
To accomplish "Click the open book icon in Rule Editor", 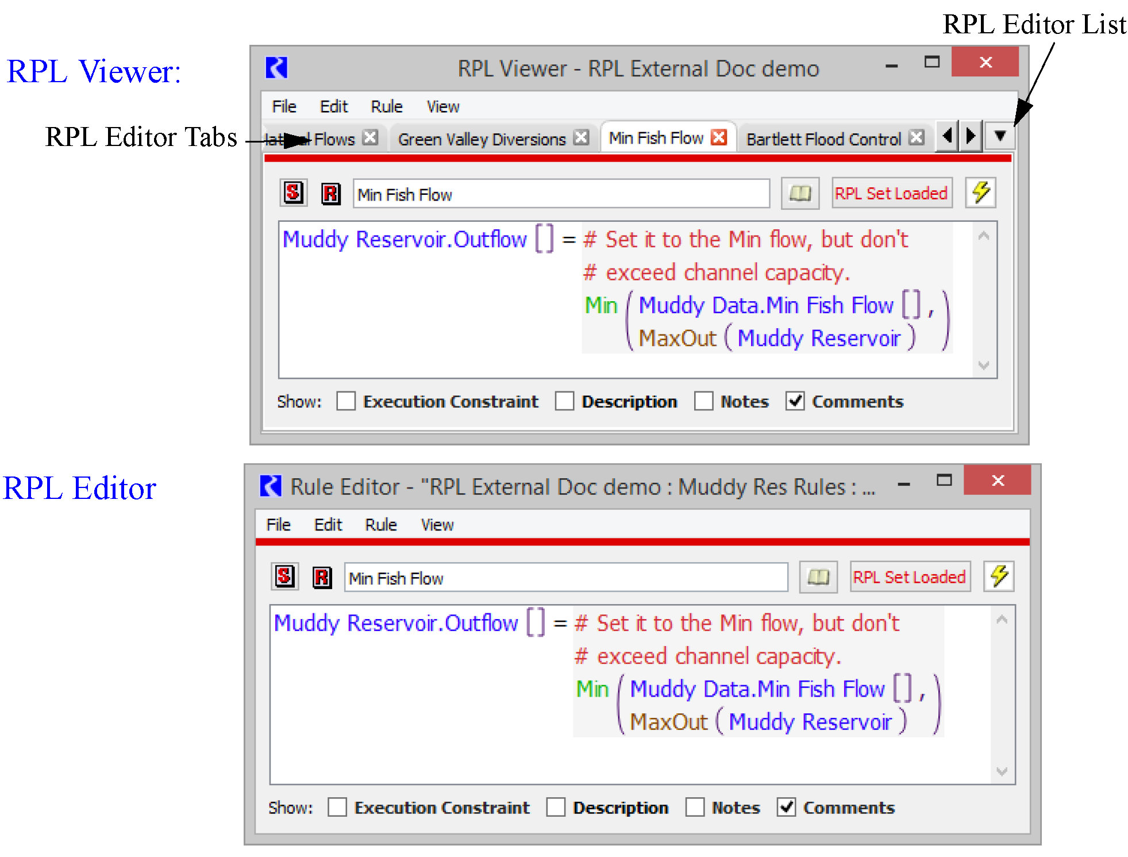I will click(x=818, y=577).
